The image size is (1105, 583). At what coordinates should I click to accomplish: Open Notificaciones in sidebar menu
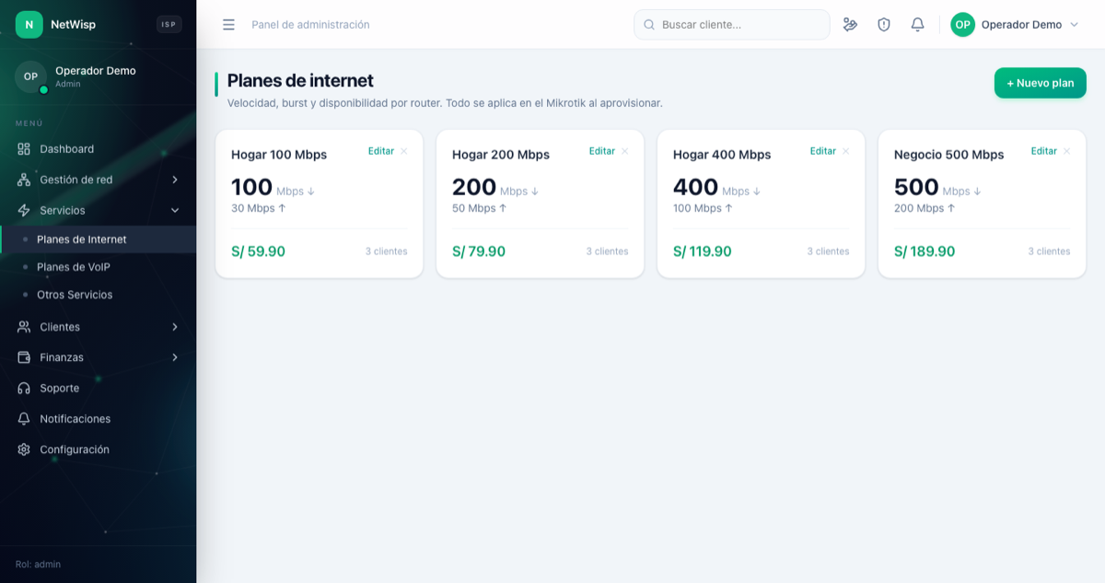(98, 419)
